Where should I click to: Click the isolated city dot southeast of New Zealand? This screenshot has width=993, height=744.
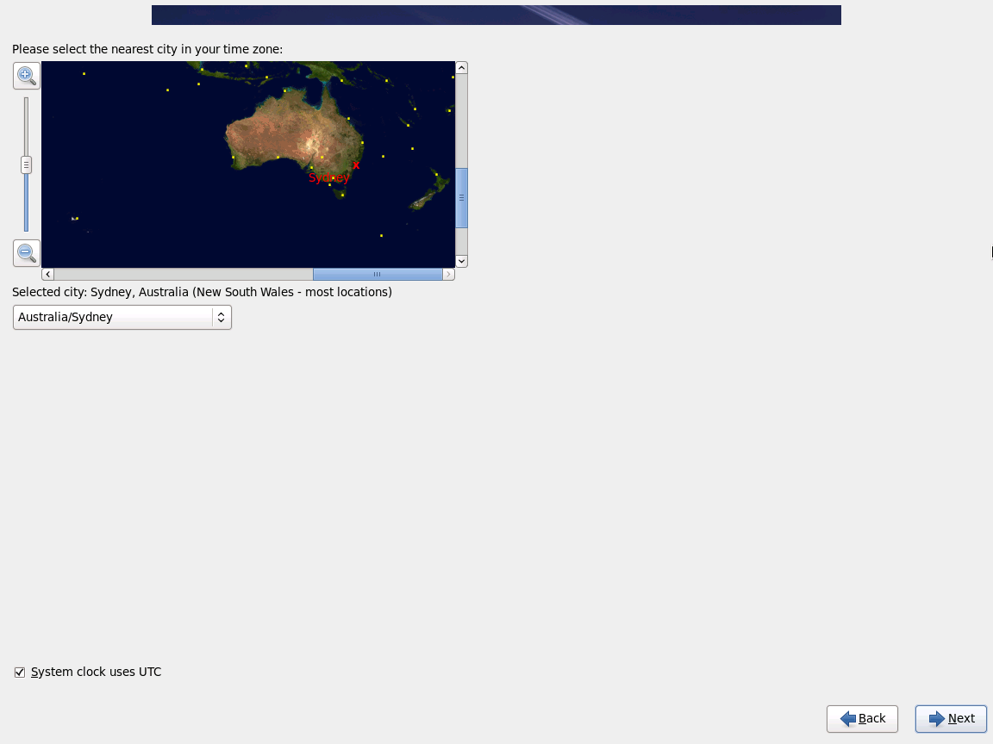(x=381, y=235)
